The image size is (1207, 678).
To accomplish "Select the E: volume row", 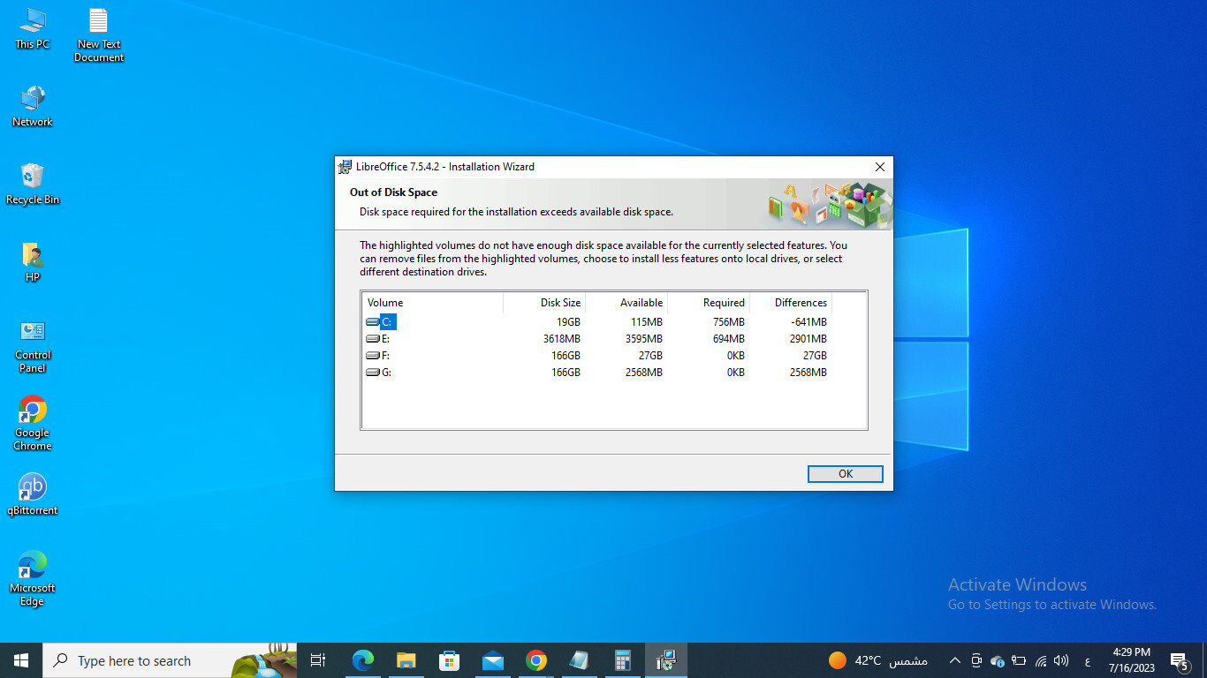I will pos(597,339).
